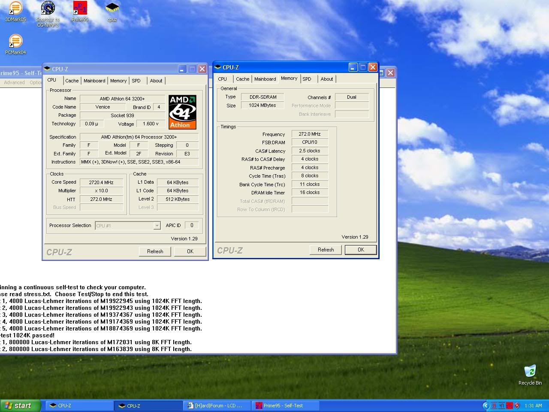
Task: Click the Package value Socket 939
Action: [x=122, y=115]
